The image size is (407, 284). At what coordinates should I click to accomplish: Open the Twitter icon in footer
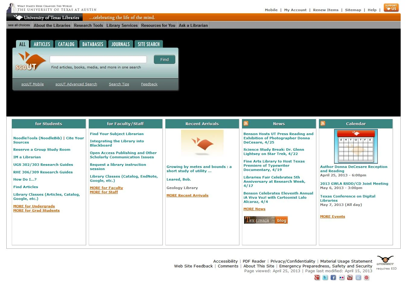click(325, 278)
